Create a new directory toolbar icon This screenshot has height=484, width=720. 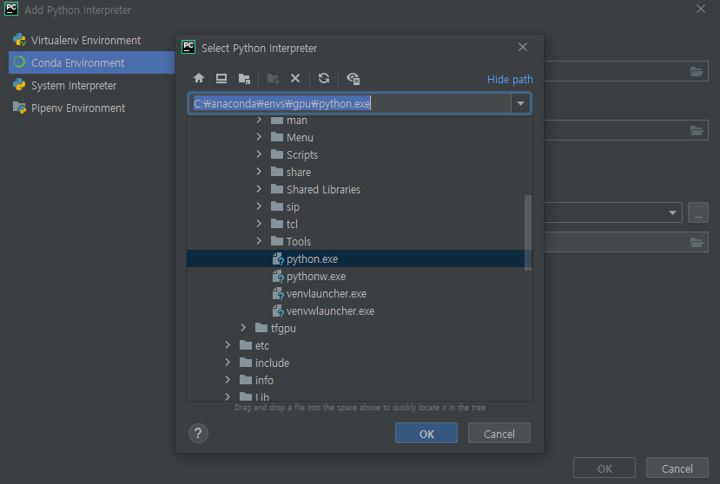[x=274, y=78]
